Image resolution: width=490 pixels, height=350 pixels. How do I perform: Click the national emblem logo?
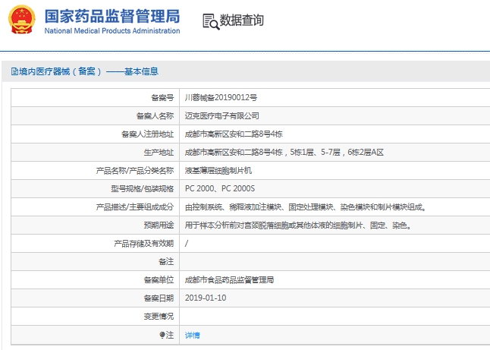pyautogui.click(x=21, y=20)
